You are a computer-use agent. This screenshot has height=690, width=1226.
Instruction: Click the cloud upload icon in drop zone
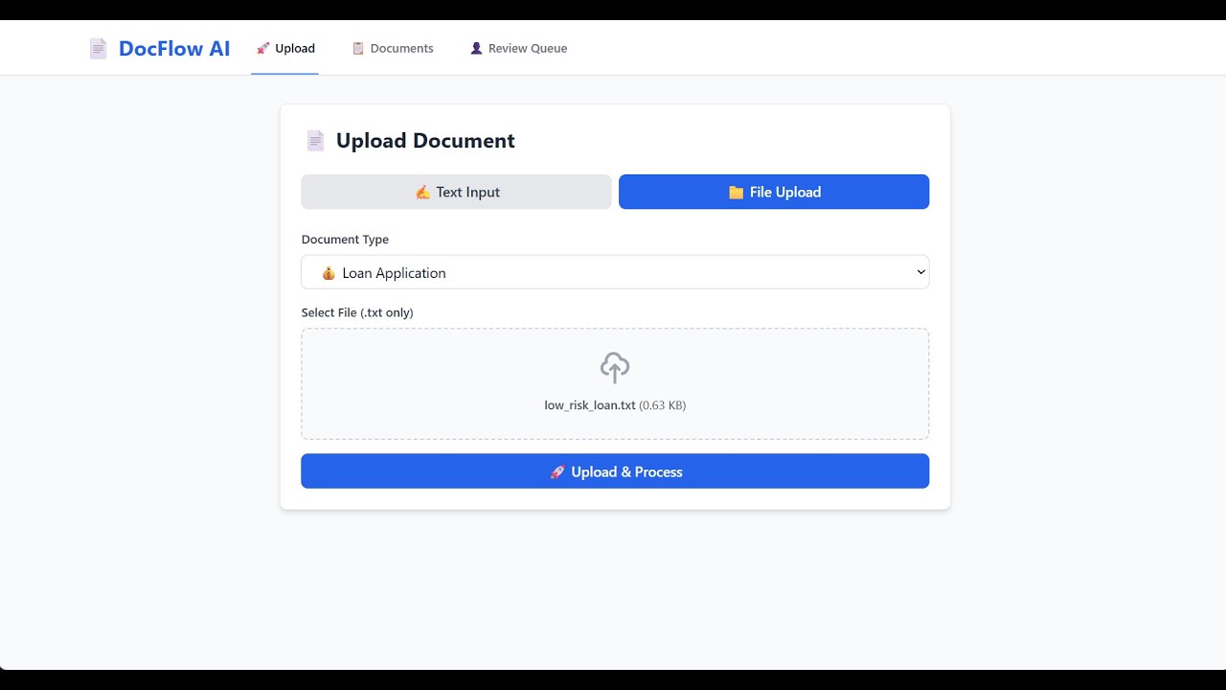(x=615, y=368)
